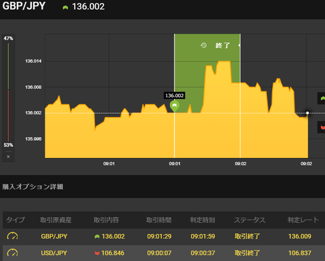Click the green entry marker pin on chart

(x=175, y=106)
